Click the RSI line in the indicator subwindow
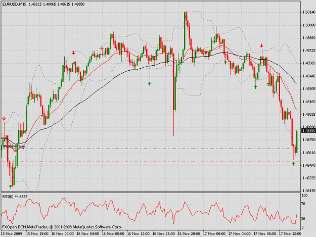This screenshot has width=316, height=237. coord(149,211)
